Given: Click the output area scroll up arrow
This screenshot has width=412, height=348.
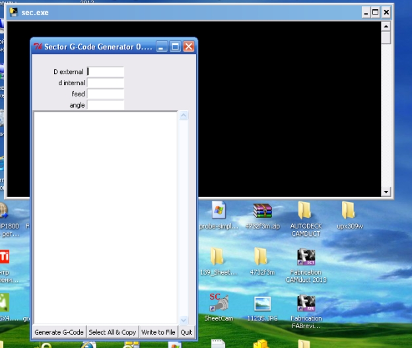Looking at the screenshot, I should point(184,116).
